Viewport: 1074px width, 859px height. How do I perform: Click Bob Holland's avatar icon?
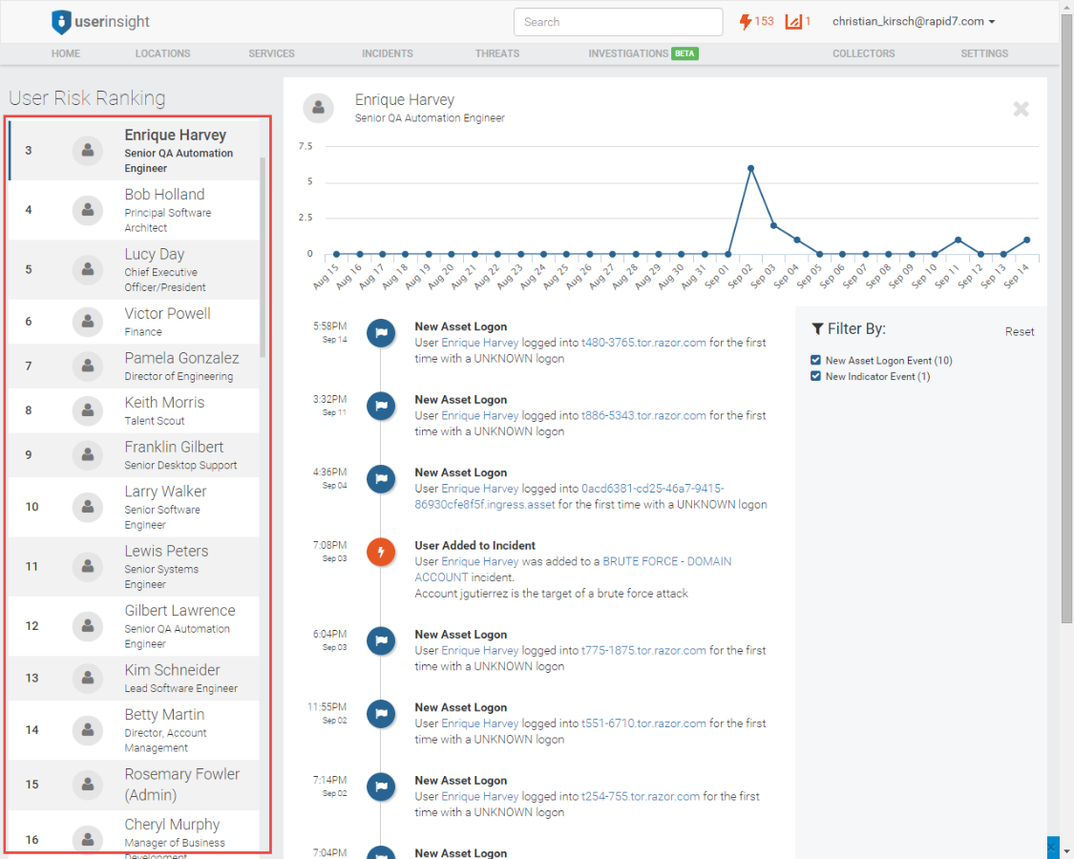(88, 210)
